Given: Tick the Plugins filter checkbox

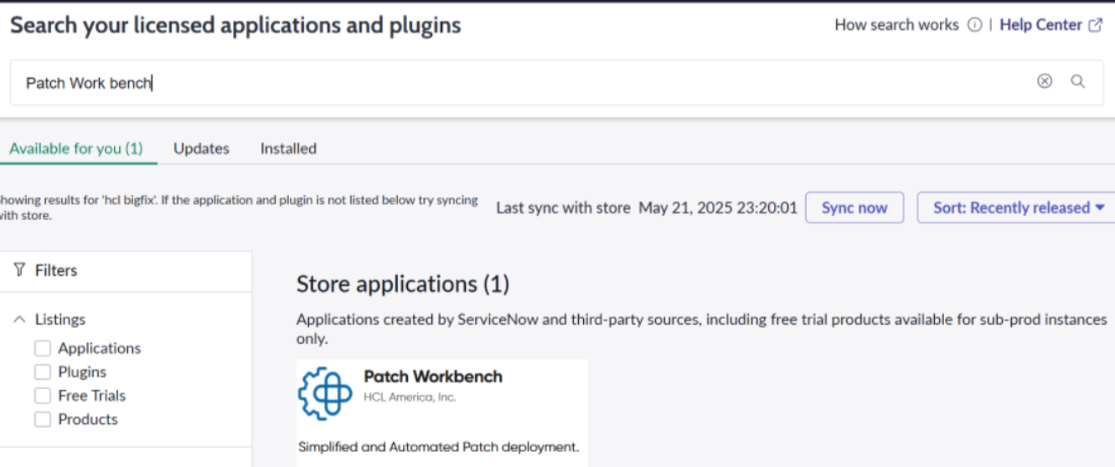Looking at the screenshot, I should [43, 372].
